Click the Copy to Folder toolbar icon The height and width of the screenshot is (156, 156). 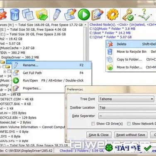(28, 15)
